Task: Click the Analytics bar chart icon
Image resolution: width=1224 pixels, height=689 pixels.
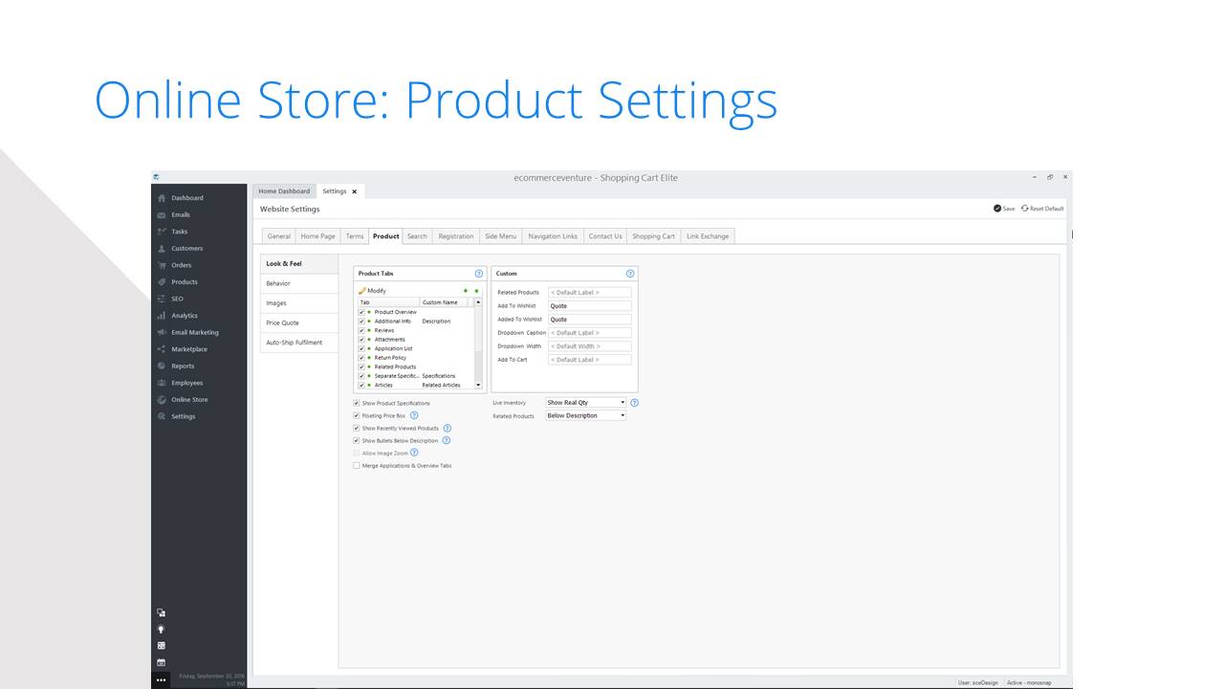Action: (x=162, y=316)
